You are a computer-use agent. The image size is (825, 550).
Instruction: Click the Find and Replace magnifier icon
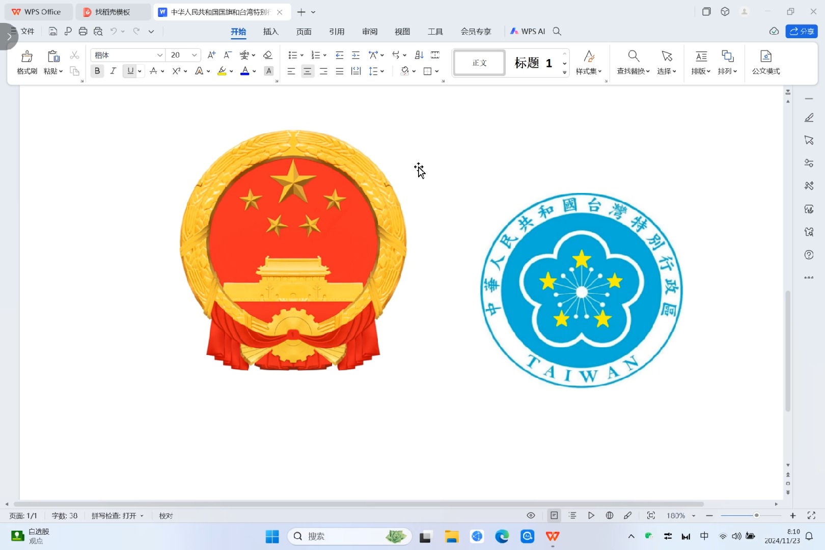point(634,56)
